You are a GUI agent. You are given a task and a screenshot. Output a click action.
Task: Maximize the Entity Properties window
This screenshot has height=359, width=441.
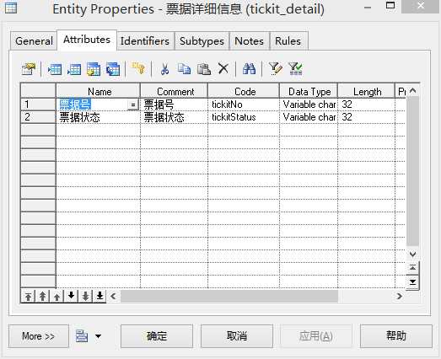click(x=390, y=6)
